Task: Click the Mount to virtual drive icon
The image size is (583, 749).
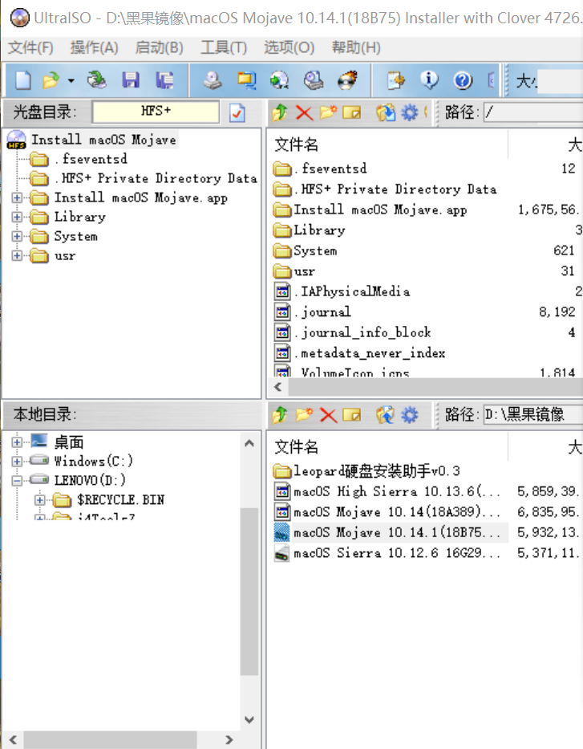Action: tap(314, 80)
